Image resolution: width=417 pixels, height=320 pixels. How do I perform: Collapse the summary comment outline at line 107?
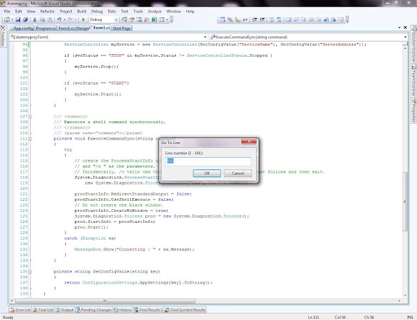tap(31, 117)
